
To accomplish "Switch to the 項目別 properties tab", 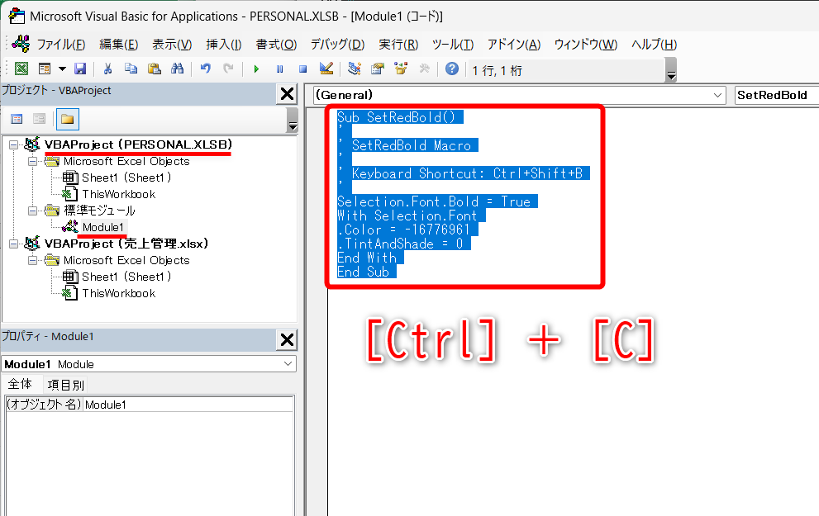I will (x=66, y=385).
